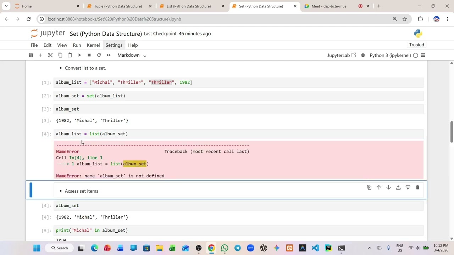Interrupt the kernel with the stop icon
454x255 pixels.
point(89,55)
